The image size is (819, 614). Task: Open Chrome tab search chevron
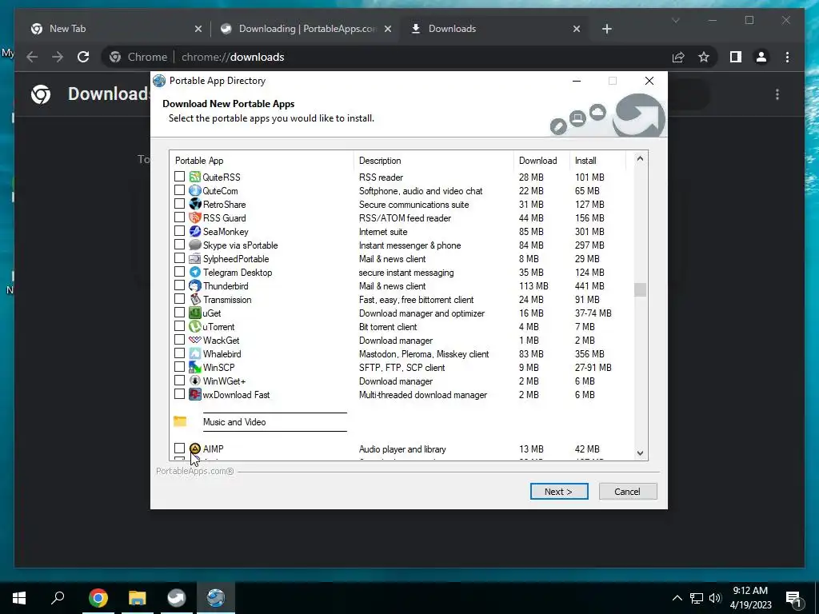[x=675, y=20]
